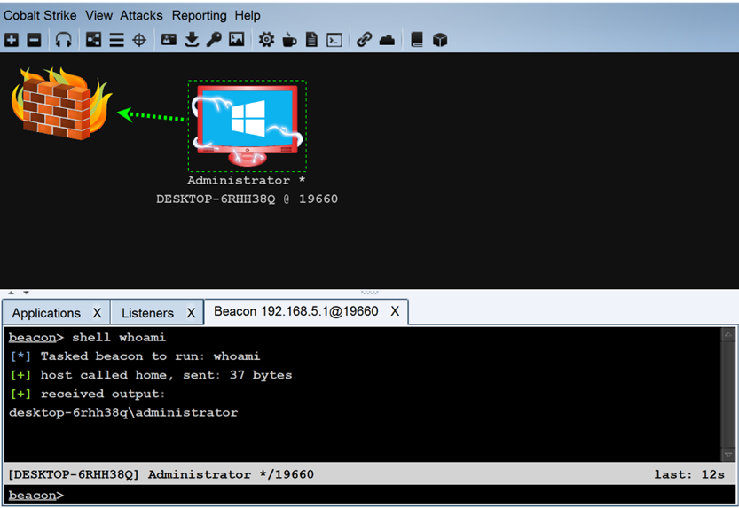Select the Beacon 192.168.5.1@19660 tab
This screenshot has height=508, width=739.
pos(296,311)
